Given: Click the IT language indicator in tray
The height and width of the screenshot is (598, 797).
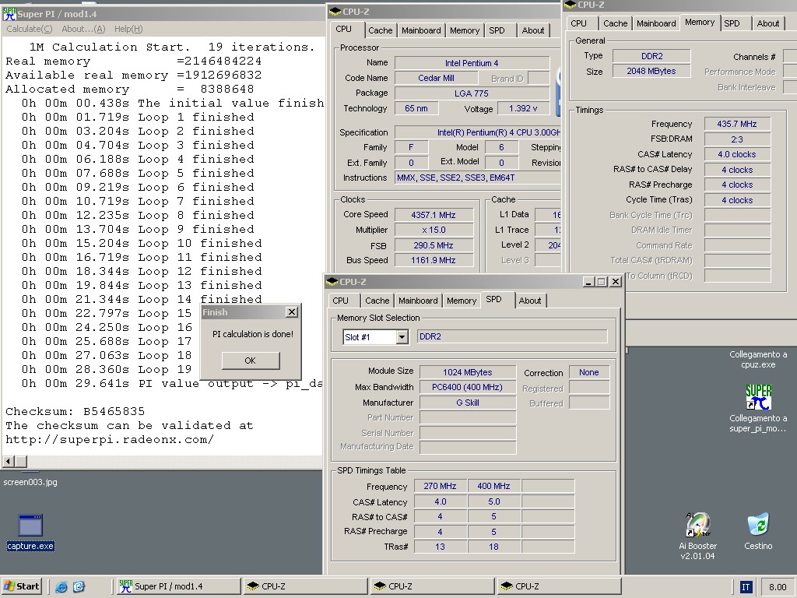Looking at the screenshot, I should (x=746, y=587).
